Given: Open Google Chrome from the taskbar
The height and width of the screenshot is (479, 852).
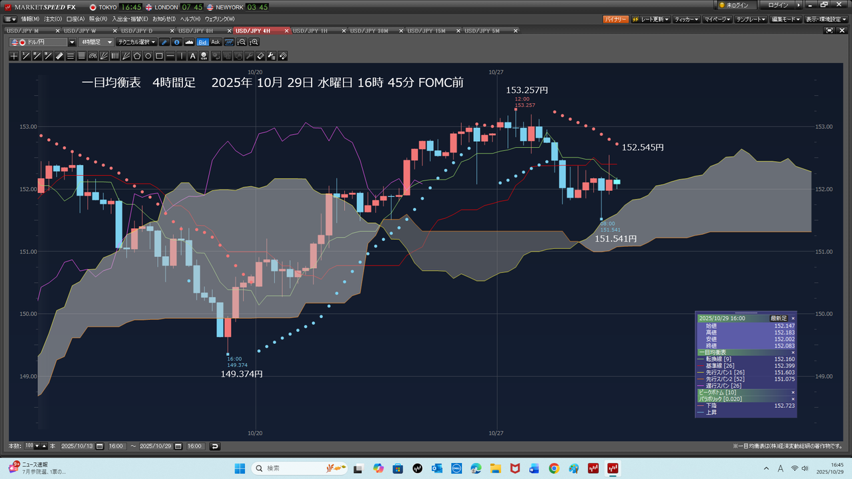Looking at the screenshot, I should (554, 468).
